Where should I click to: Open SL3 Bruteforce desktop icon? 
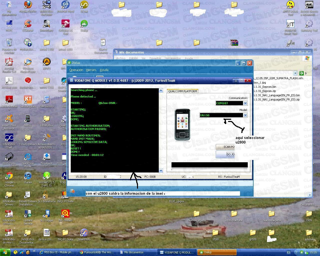point(46,197)
